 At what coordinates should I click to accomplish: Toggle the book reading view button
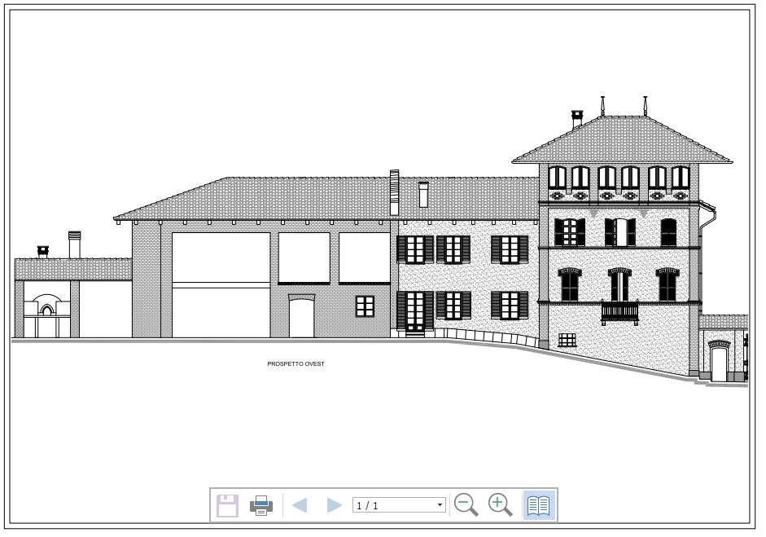539,505
